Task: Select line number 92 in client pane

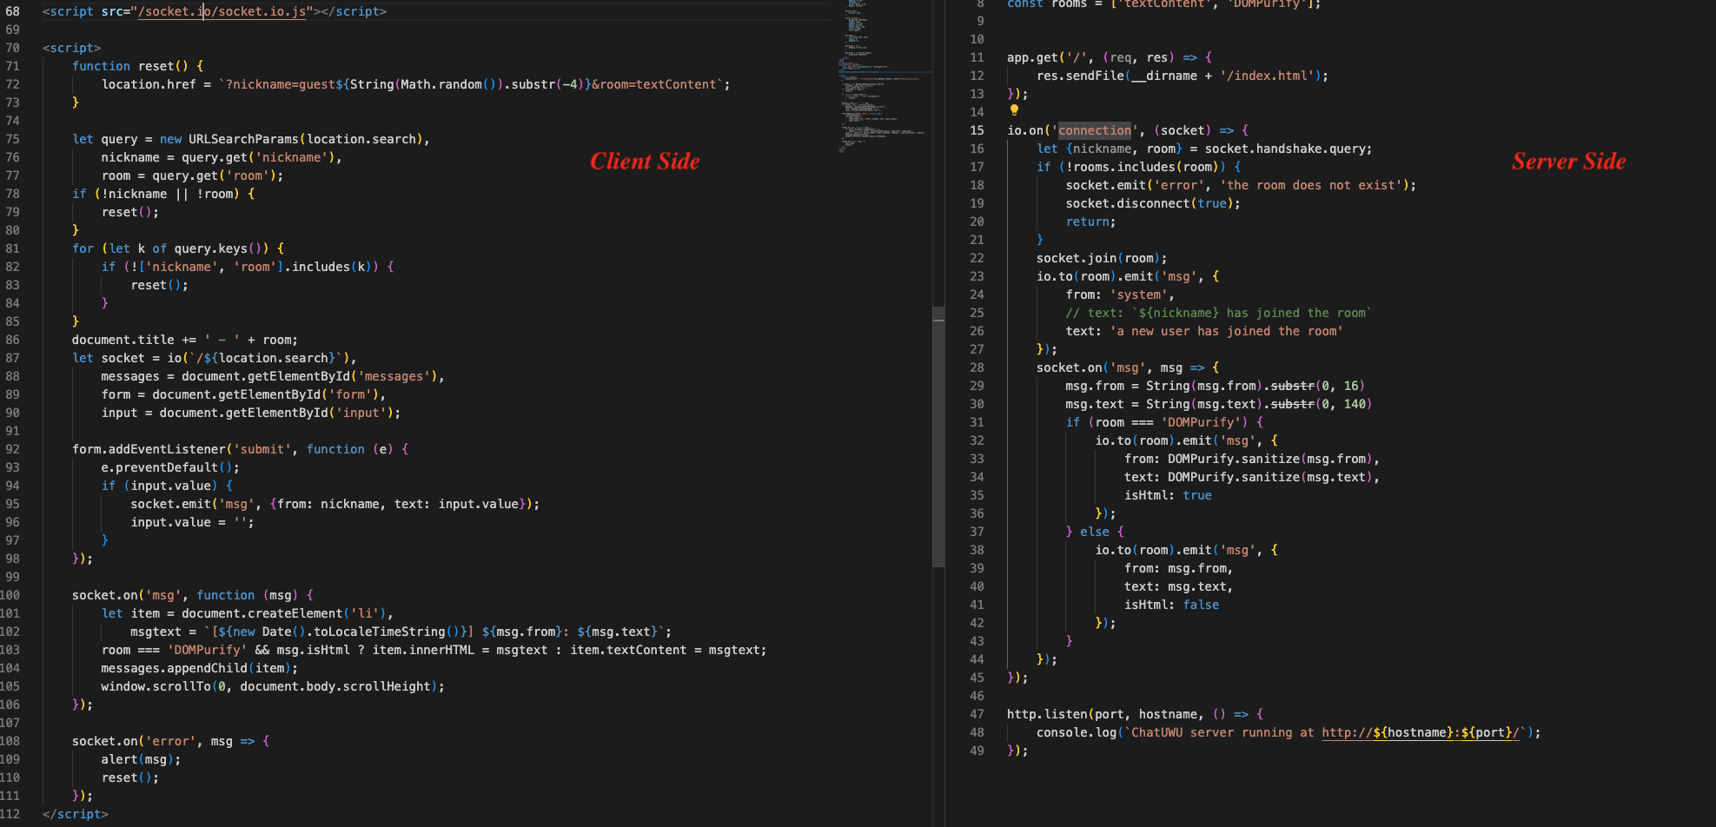Action: pos(12,449)
